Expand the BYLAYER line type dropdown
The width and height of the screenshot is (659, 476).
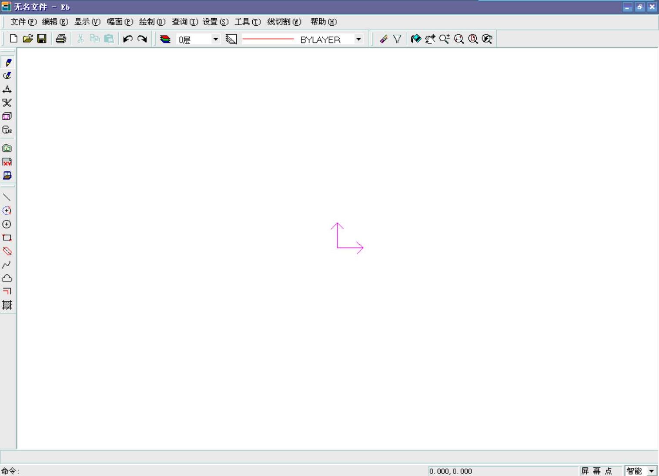pyautogui.click(x=358, y=39)
